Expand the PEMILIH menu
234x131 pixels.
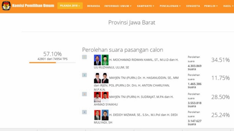click(x=211, y=6)
